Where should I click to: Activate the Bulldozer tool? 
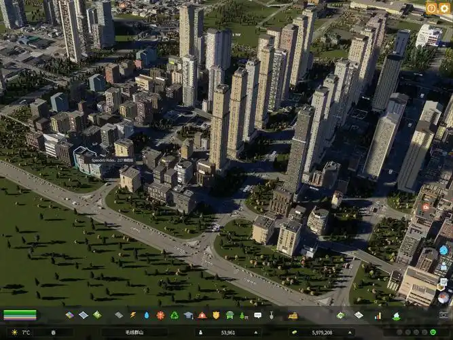(293, 316)
